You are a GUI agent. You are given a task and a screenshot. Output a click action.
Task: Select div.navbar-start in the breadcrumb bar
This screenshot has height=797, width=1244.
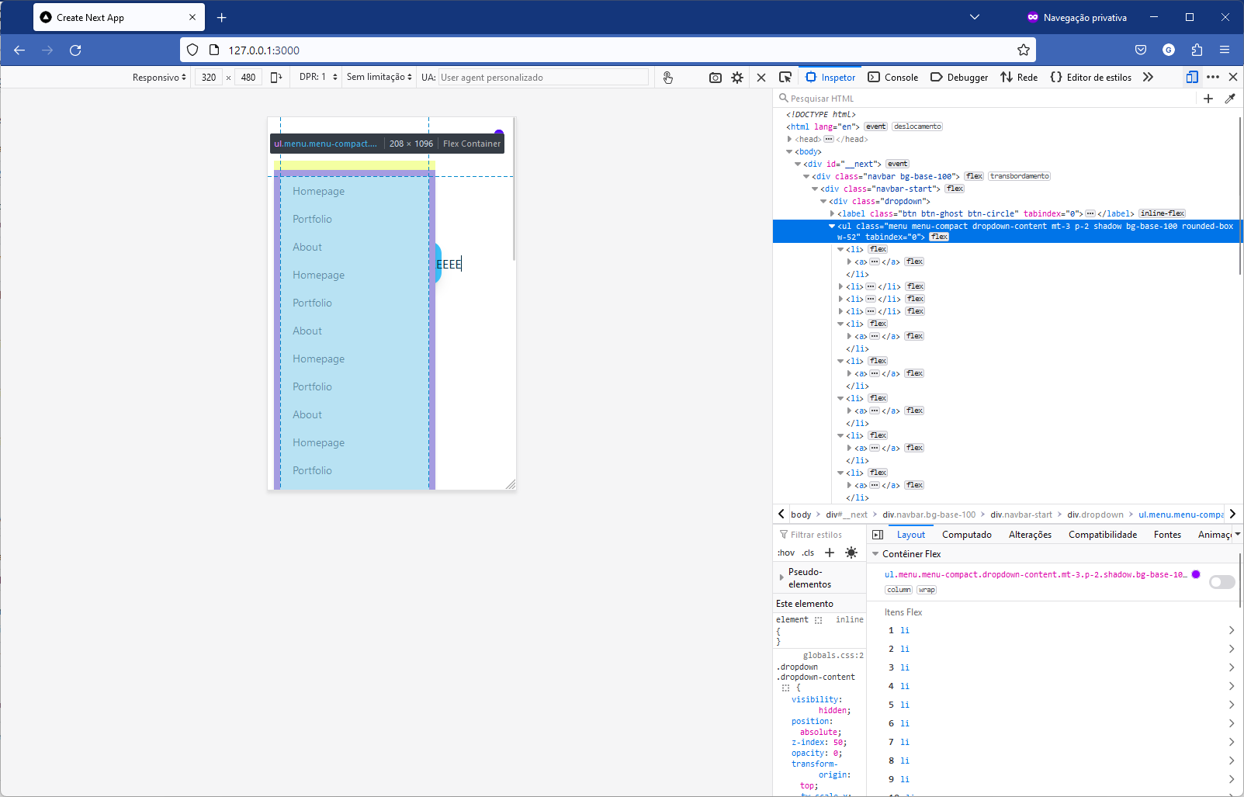point(1021,514)
